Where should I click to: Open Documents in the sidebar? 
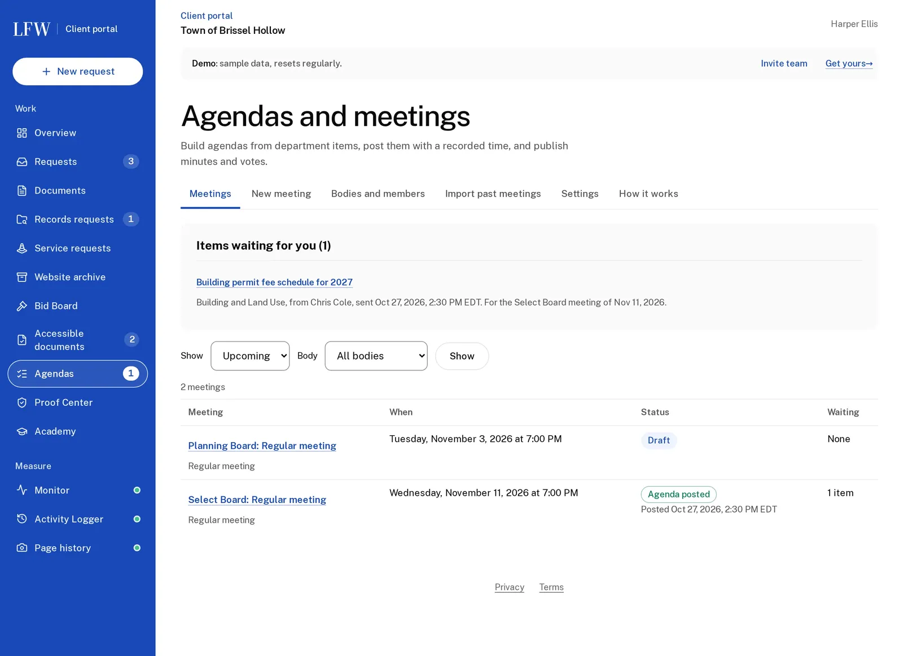[x=78, y=190]
